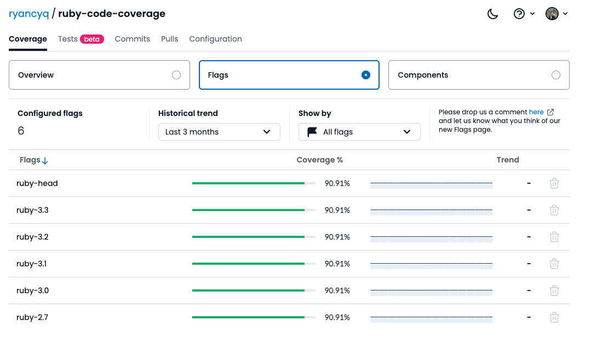Expand chevron next to user avatar

[x=565, y=14]
